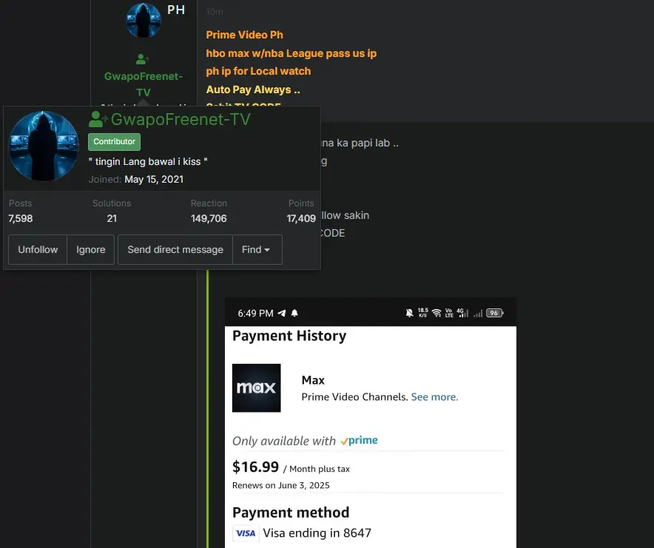Click the follow-user icon under small avatar

click(143, 59)
